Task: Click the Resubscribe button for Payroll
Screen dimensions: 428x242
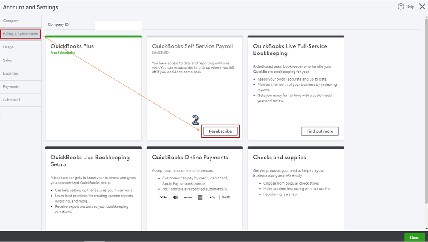Action: tap(220, 131)
